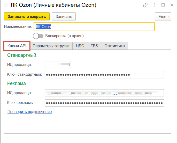Open the Статистика tab
Viewport: 177px width, 143px height.
114,46
